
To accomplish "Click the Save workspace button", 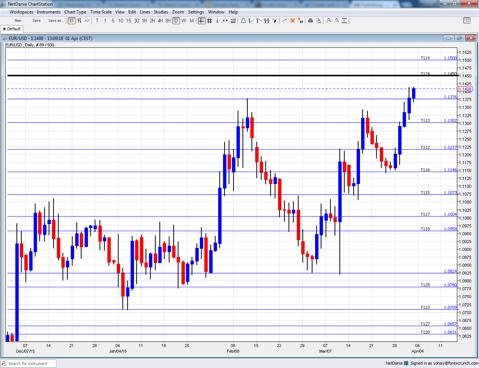I will click(x=37, y=21).
